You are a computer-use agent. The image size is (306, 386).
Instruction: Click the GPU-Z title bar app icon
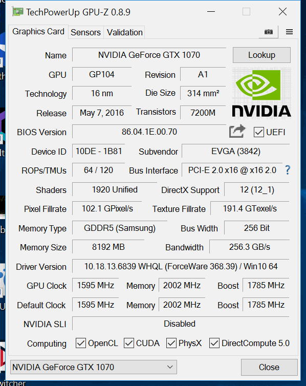18,12
